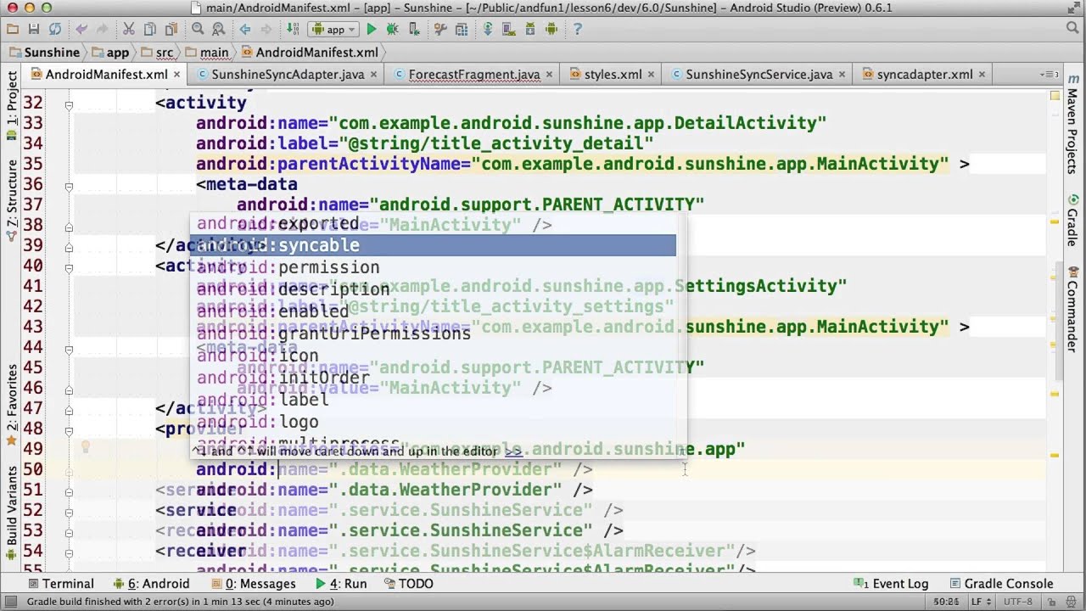Click Sunshine breadcrumb in navigation bar
The height and width of the screenshot is (611, 1086).
(x=43, y=53)
